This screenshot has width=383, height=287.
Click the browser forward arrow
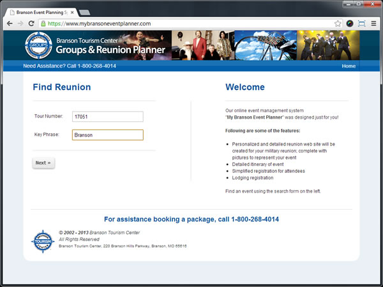coord(20,24)
